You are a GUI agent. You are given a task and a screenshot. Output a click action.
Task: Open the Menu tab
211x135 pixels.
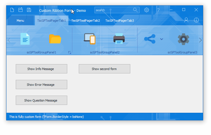click(x=20, y=21)
